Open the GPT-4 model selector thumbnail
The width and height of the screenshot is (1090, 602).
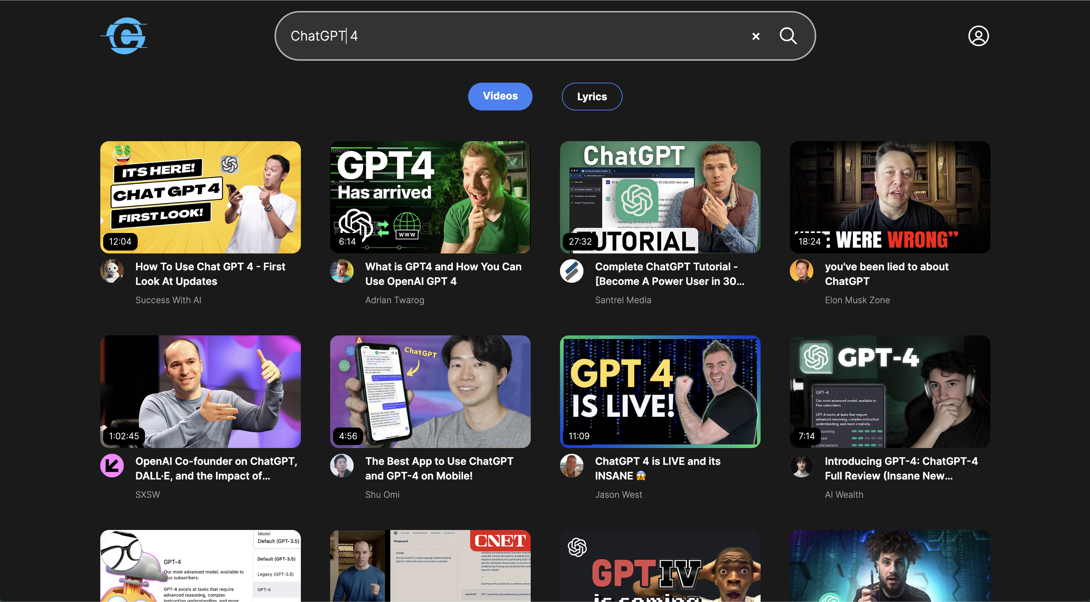pyautogui.click(x=200, y=566)
